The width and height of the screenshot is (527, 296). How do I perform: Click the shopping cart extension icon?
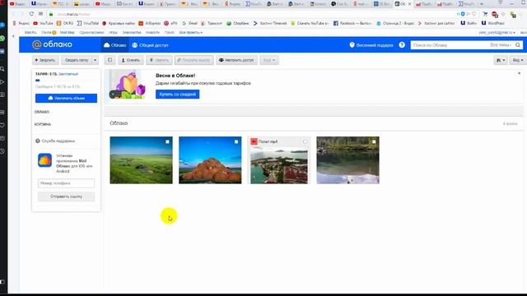[485, 14]
